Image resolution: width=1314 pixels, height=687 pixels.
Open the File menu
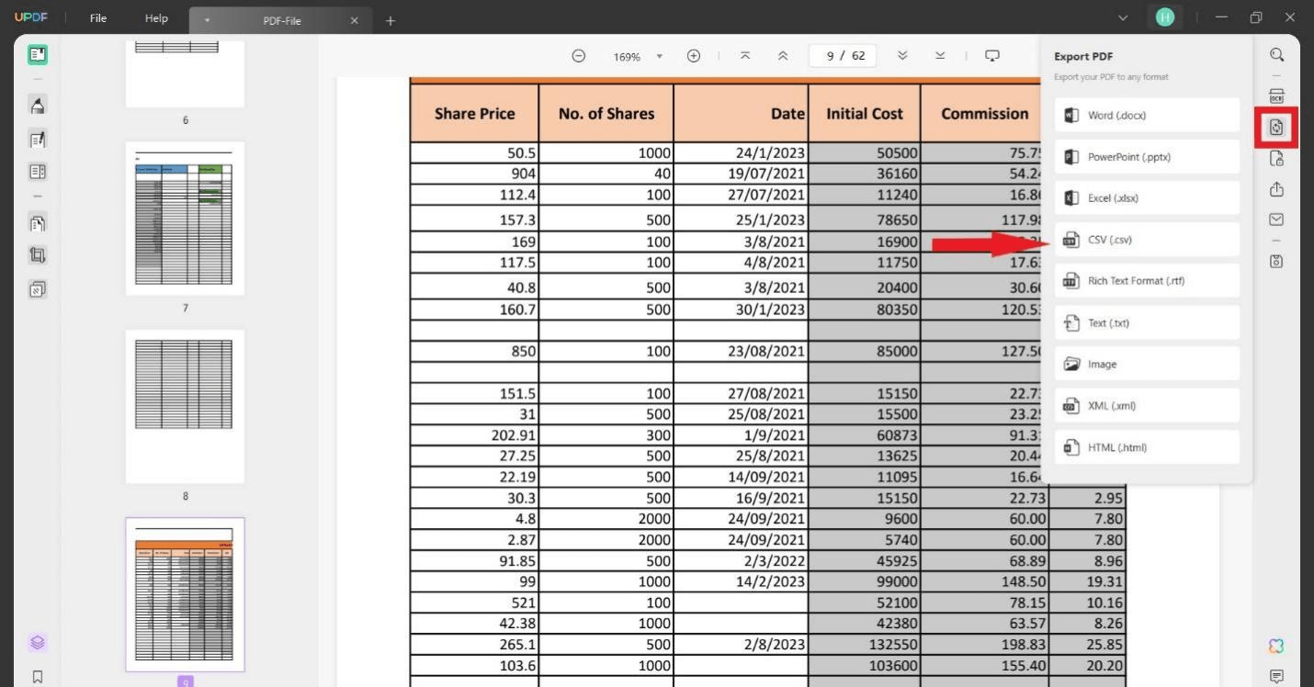pyautogui.click(x=96, y=17)
